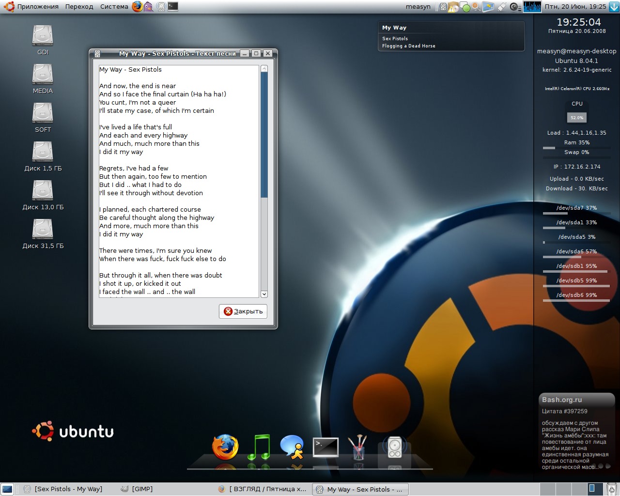Open the clock showing Птн, 20 Июн, 19:25

pyautogui.click(x=575, y=6)
